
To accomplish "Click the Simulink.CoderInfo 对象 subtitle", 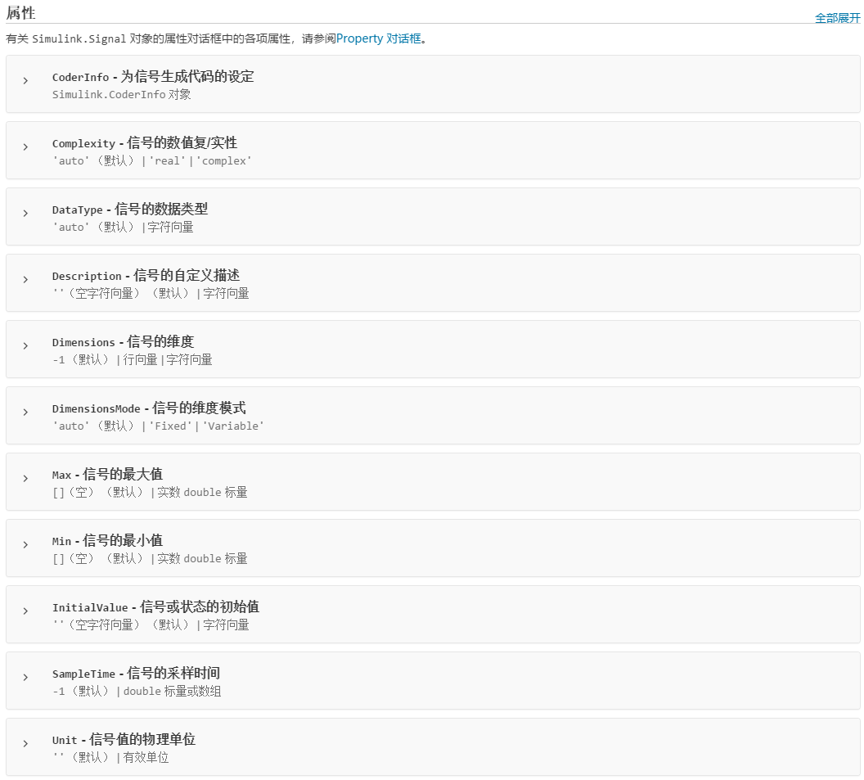I will (122, 94).
